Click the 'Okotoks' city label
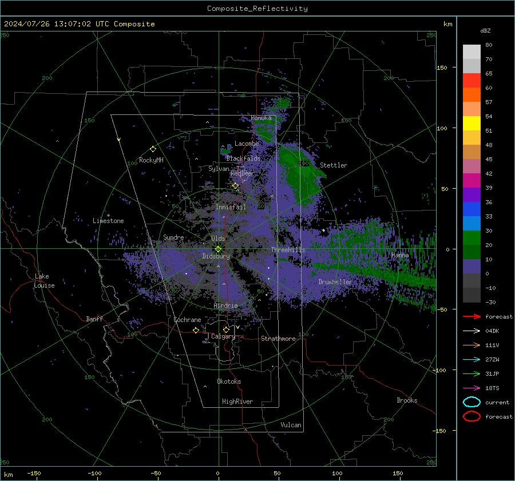515x481 pixels. 229,381
